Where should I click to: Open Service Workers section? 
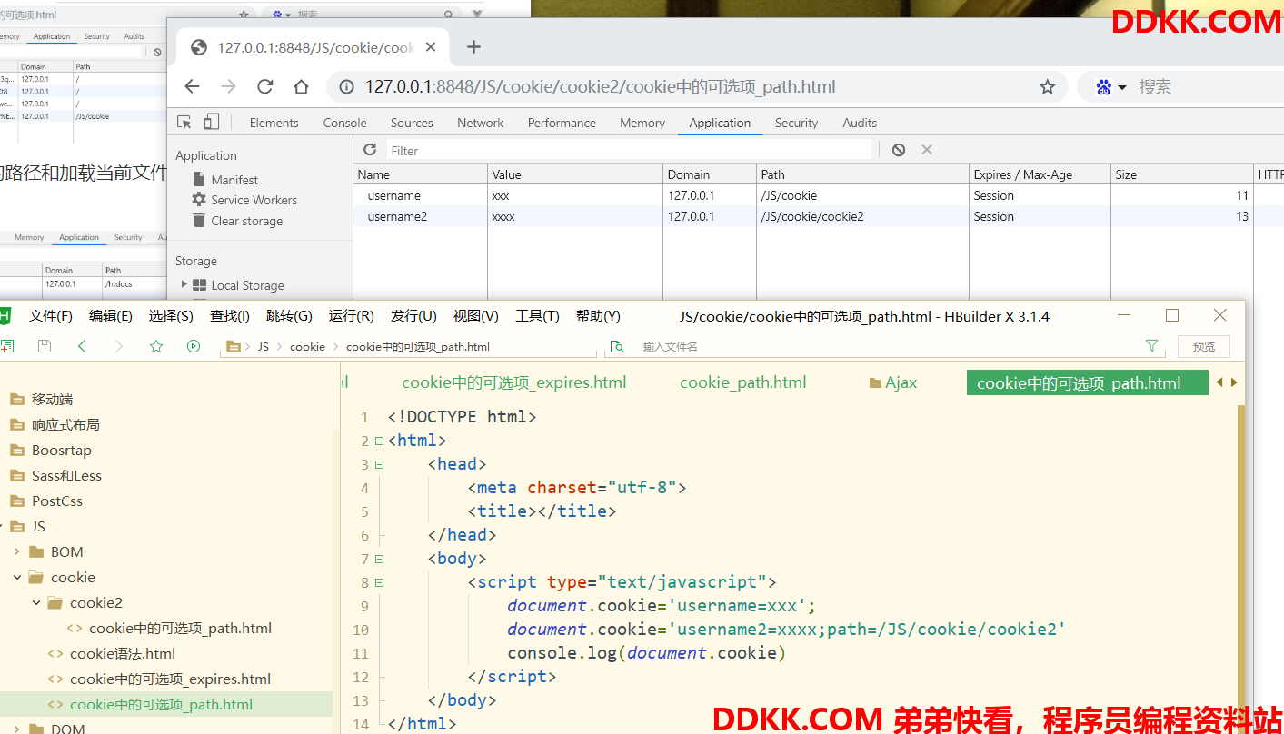(244, 200)
